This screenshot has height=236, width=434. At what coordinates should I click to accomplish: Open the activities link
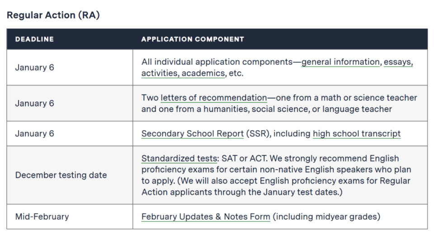point(160,73)
